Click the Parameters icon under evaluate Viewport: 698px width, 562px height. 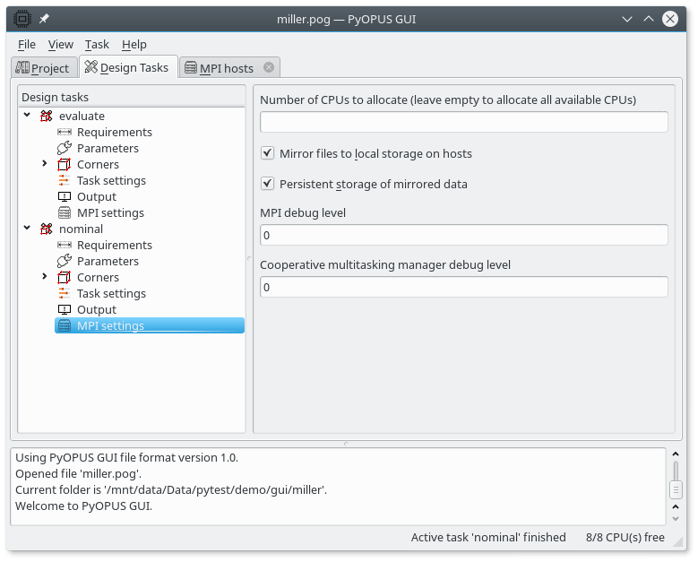pos(65,149)
